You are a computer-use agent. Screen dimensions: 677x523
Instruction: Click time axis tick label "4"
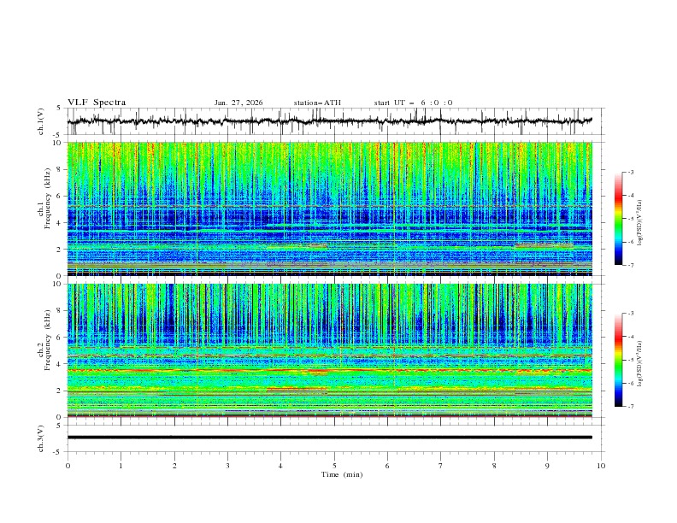pos(280,466)
